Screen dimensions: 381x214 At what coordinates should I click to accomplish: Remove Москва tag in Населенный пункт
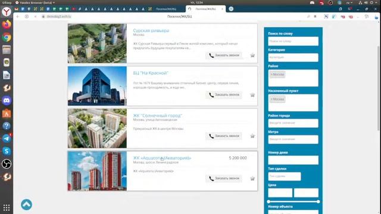(x=271, y=99)
